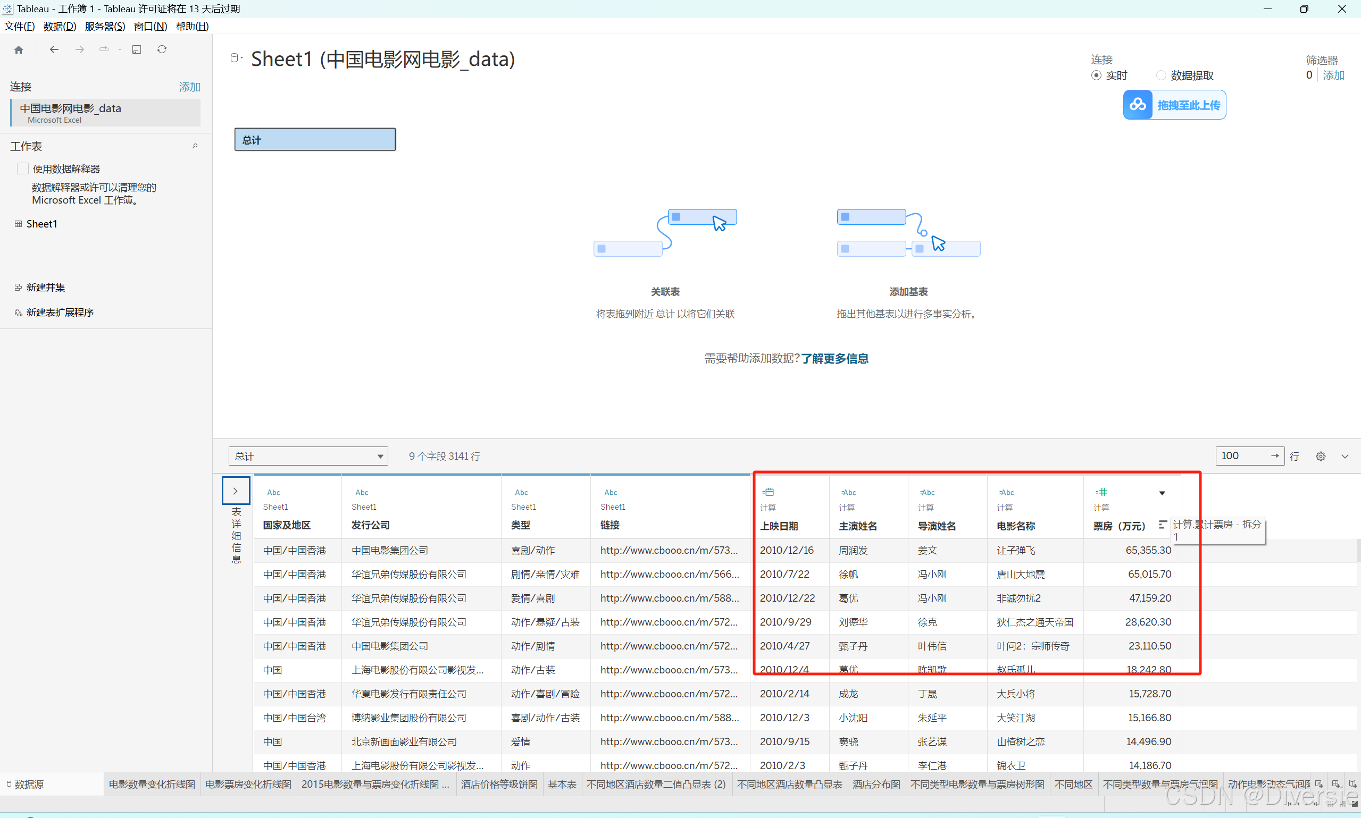The height and width of the screenshot is (818, 1361).
Task: Select the 数据提取 extract option
Action: tap(1162, 75)
